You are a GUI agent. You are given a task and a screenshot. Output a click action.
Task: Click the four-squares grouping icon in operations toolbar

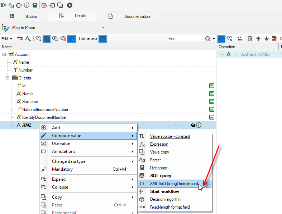pyautogui.click(x=240, y=39)
